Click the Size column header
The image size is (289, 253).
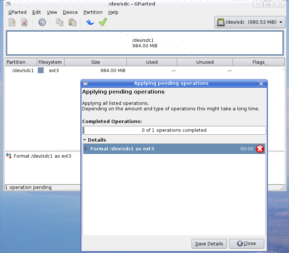coord(96,62)
